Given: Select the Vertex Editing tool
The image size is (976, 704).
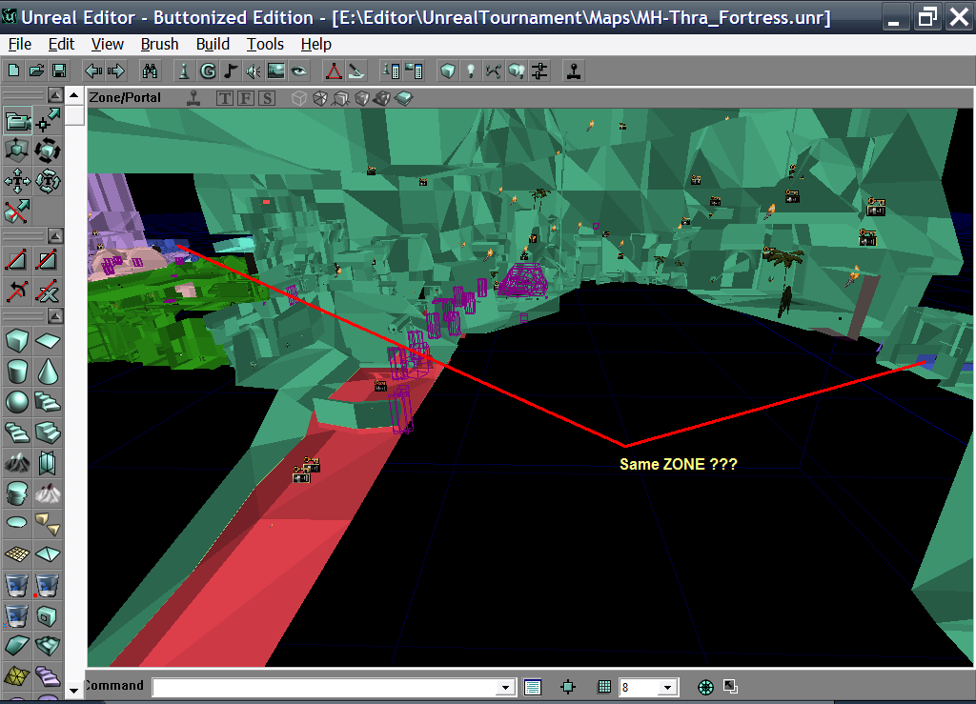Looking at the screenshot, I should click(48, 120).
